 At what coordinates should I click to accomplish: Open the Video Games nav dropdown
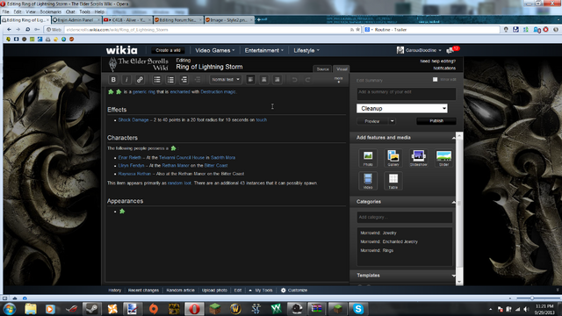[x=214, y=50]
